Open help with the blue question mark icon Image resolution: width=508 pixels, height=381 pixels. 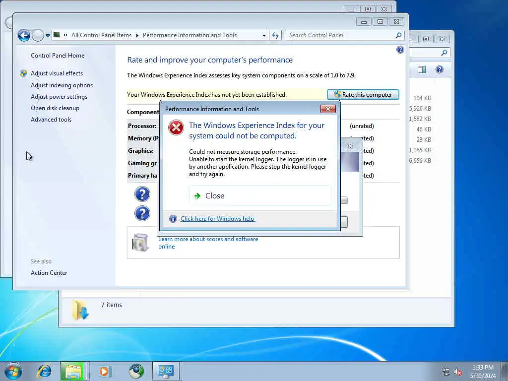pyautogui.click(x=400, y=50)
